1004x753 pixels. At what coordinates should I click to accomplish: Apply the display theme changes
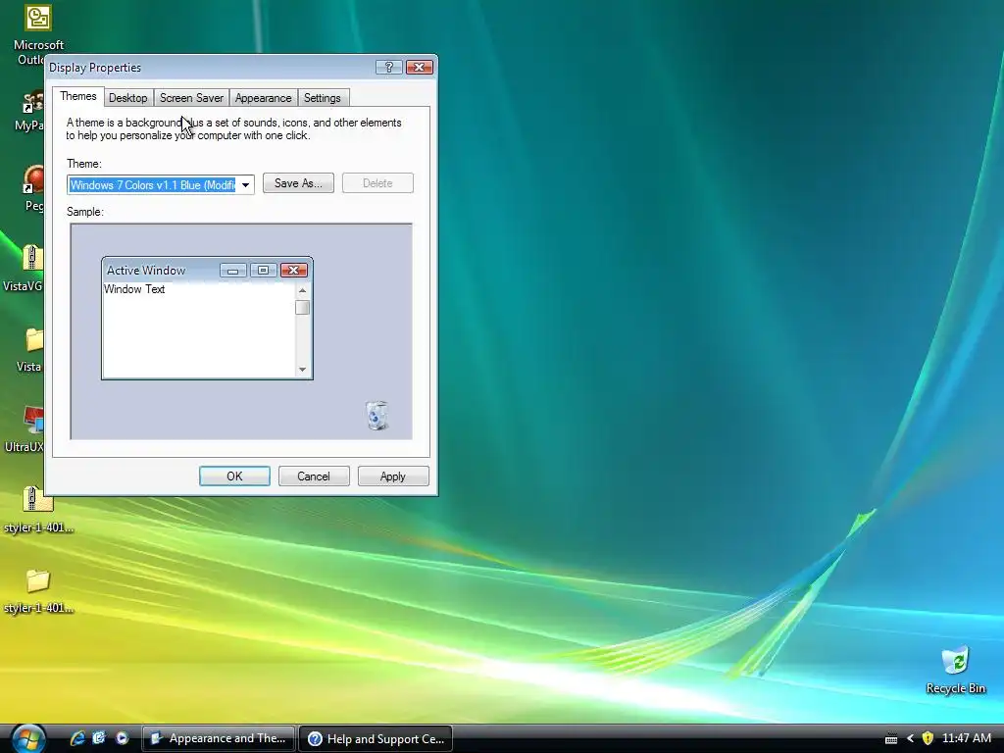coord(392,477)
